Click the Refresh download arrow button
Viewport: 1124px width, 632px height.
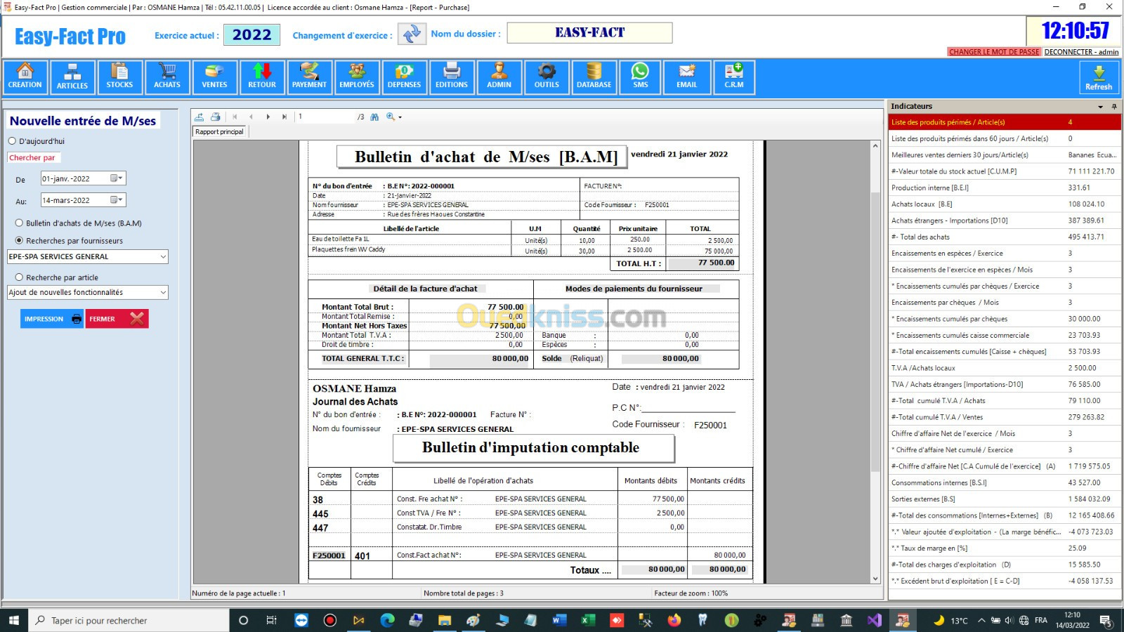[x=1099, y=77]
